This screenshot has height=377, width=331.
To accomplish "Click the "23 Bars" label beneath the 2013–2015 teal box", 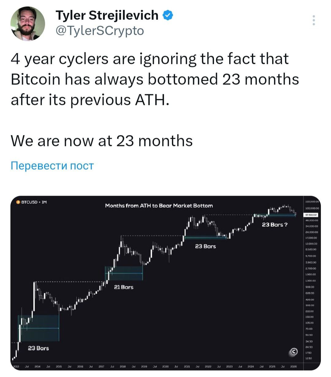I will point(38,348).
